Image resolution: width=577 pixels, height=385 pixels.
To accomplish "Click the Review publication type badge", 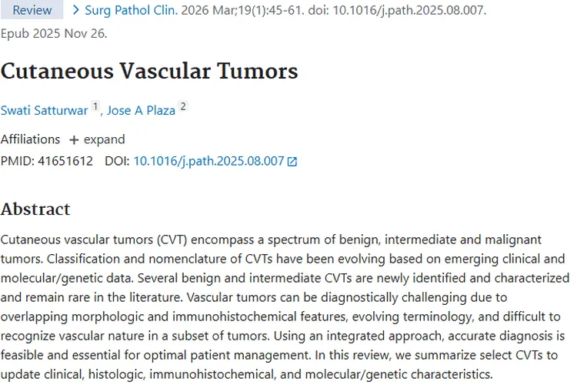I will click(x=32, y=11).
